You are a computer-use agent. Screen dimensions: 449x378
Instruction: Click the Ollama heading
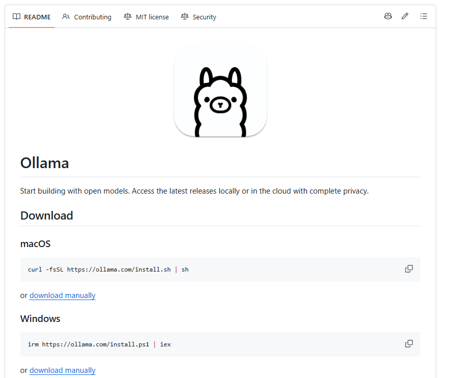45,163
